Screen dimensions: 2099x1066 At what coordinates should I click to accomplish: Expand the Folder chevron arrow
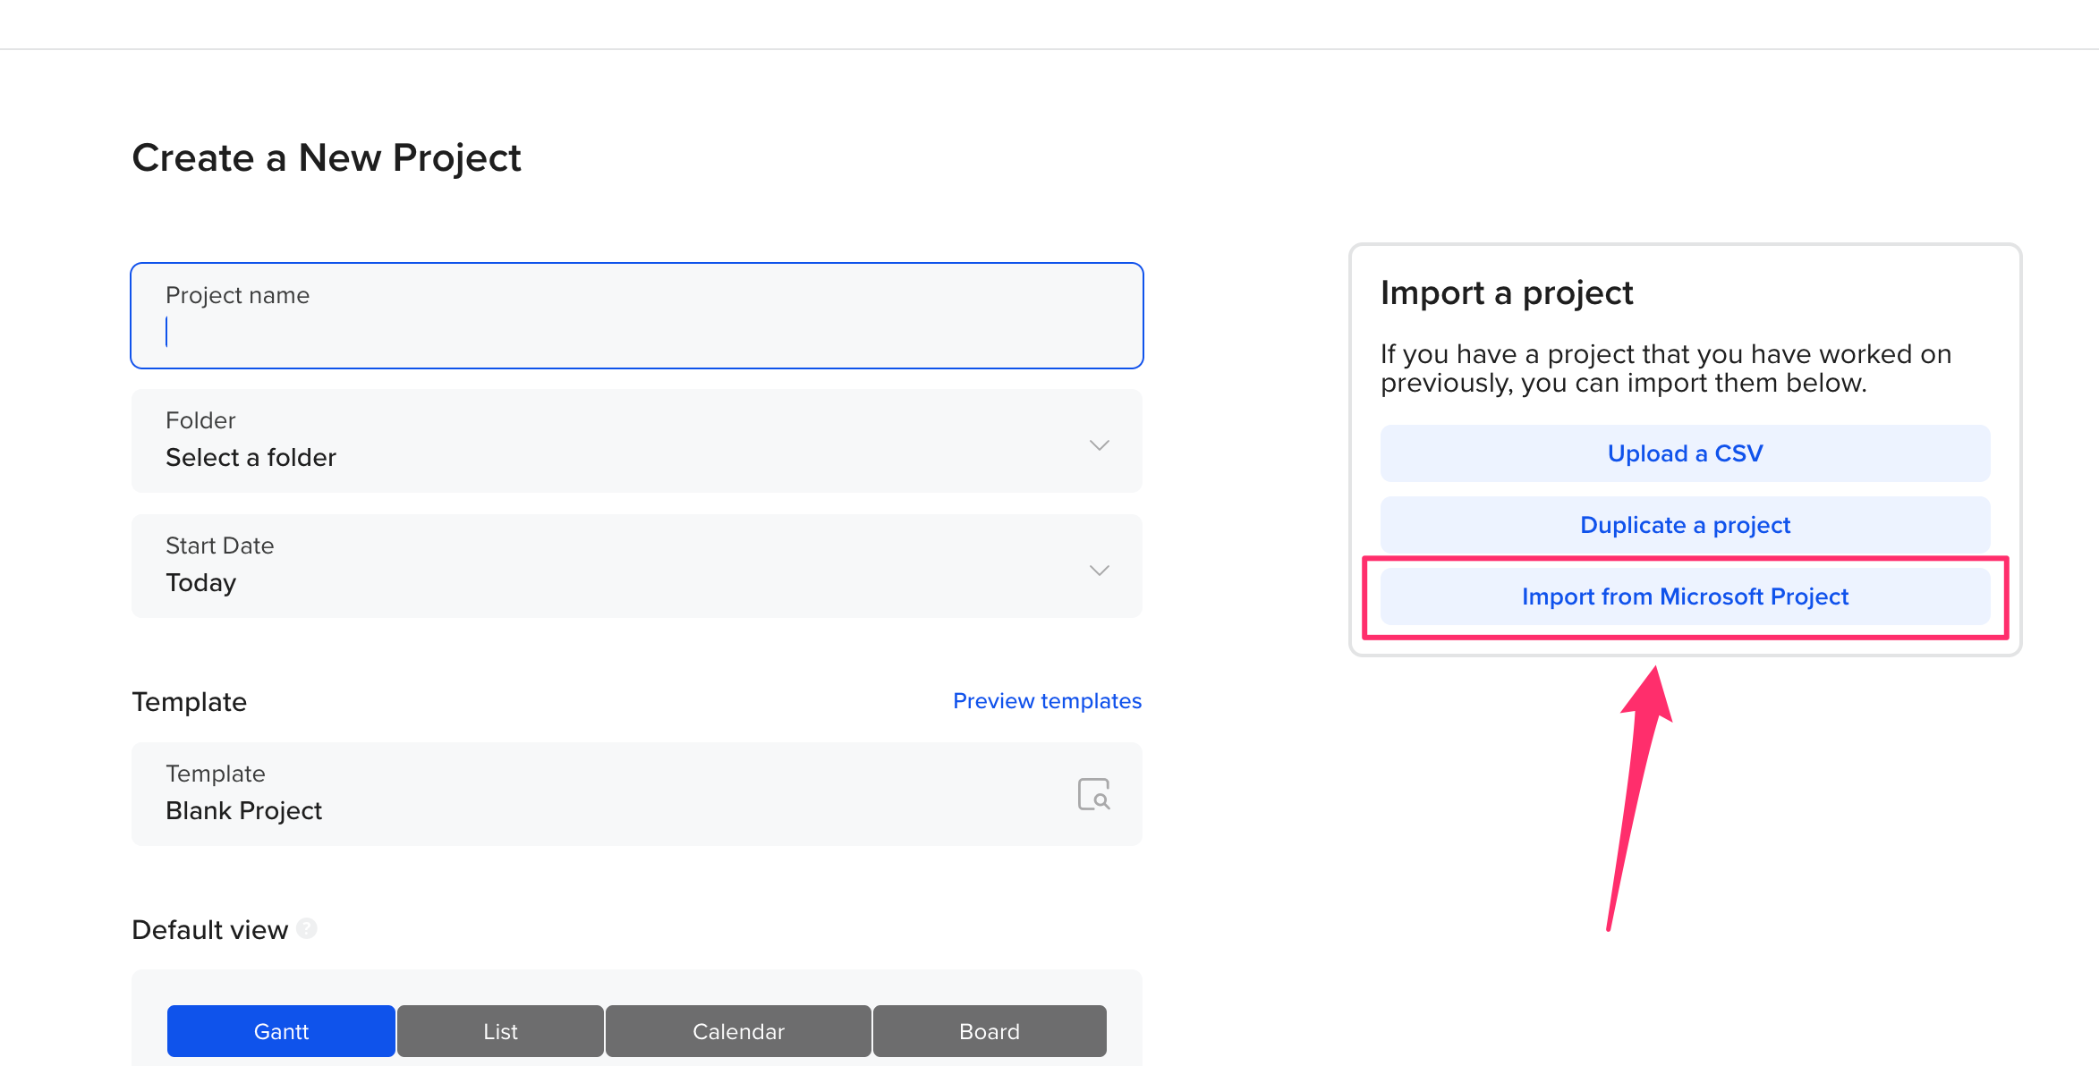(x=1100, y=444)
